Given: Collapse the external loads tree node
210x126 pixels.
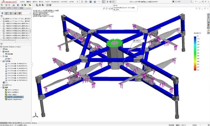Looking at the screenshot, I should point(1,61).
